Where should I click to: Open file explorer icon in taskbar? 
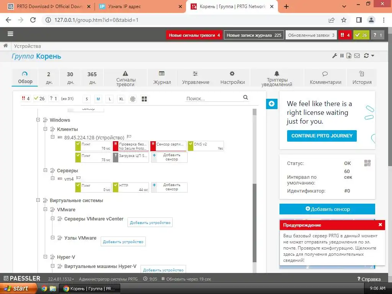coord(53,289)
